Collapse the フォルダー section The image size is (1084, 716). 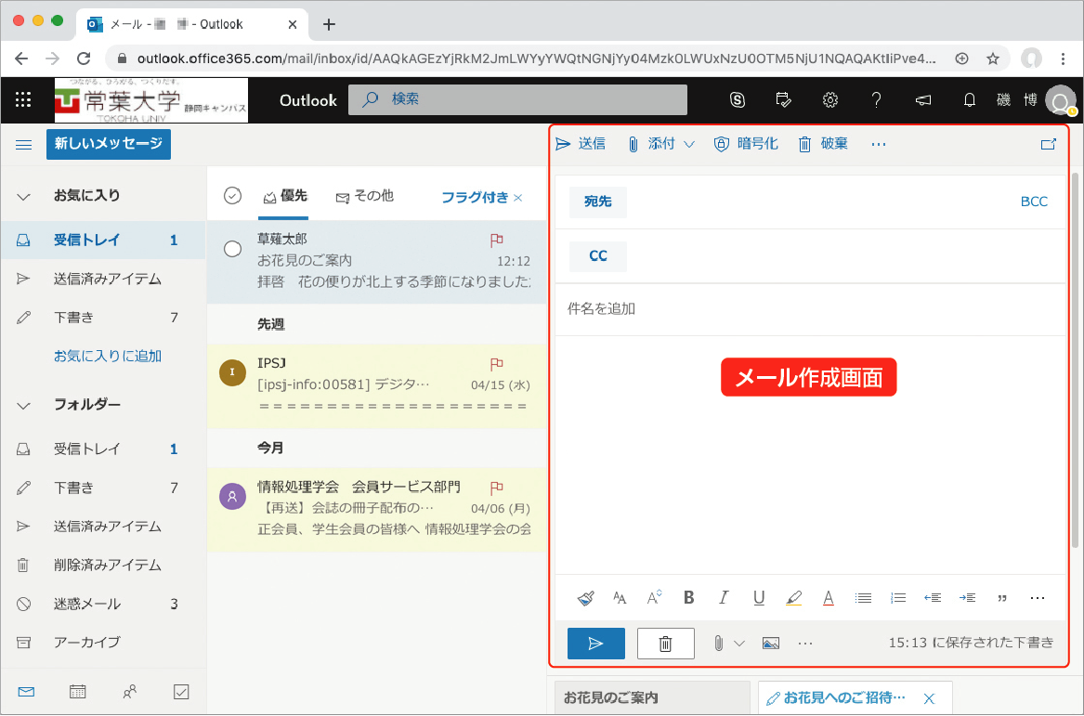[x=24, y=406]
